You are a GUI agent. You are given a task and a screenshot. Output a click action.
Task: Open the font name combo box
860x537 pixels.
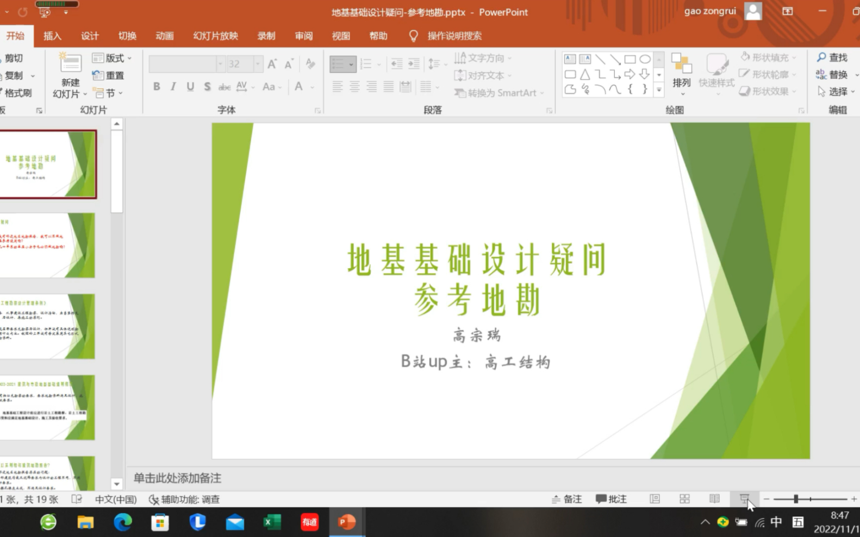pos(187,64)
